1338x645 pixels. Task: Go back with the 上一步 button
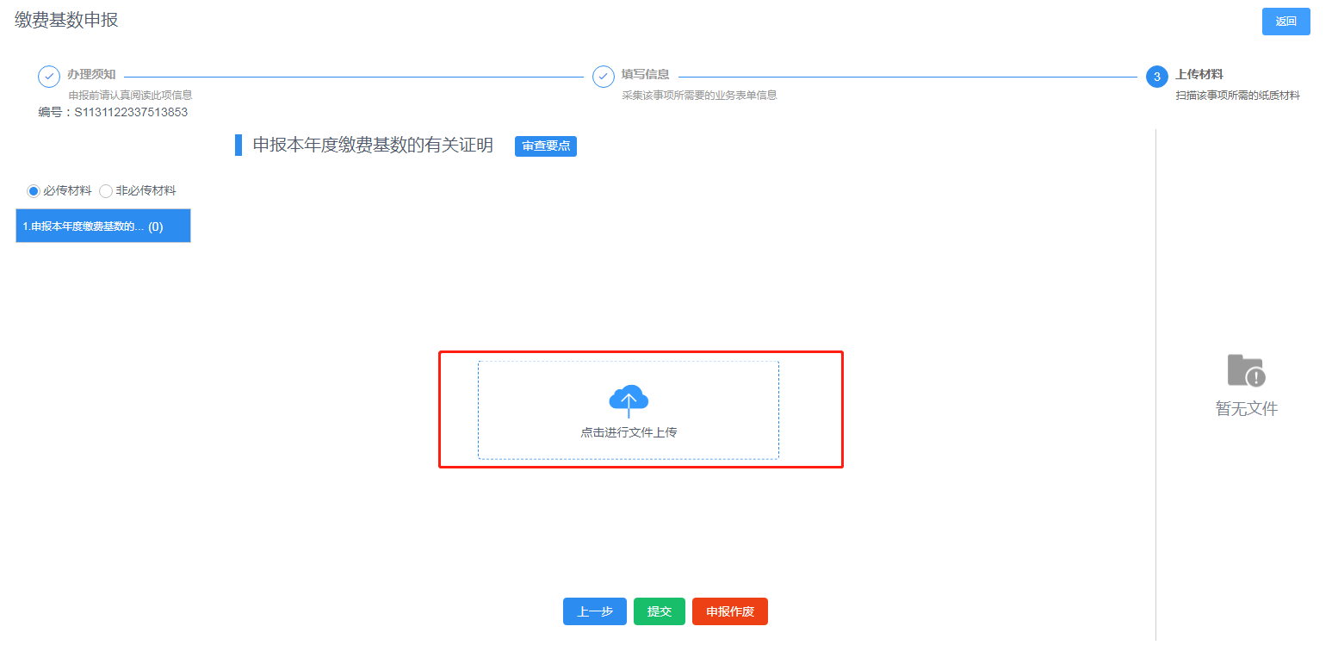click(594, 611)
